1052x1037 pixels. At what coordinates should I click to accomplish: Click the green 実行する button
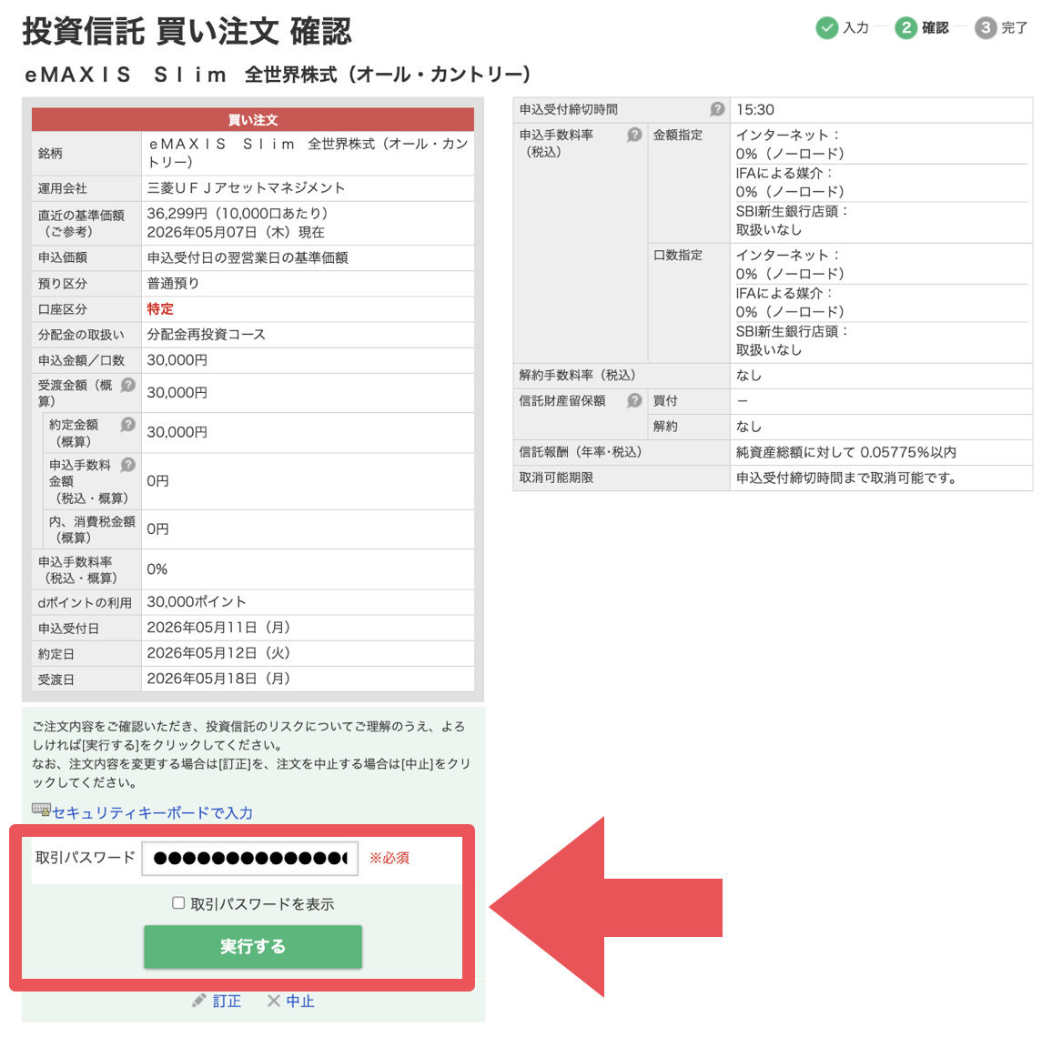click(253, 946)
